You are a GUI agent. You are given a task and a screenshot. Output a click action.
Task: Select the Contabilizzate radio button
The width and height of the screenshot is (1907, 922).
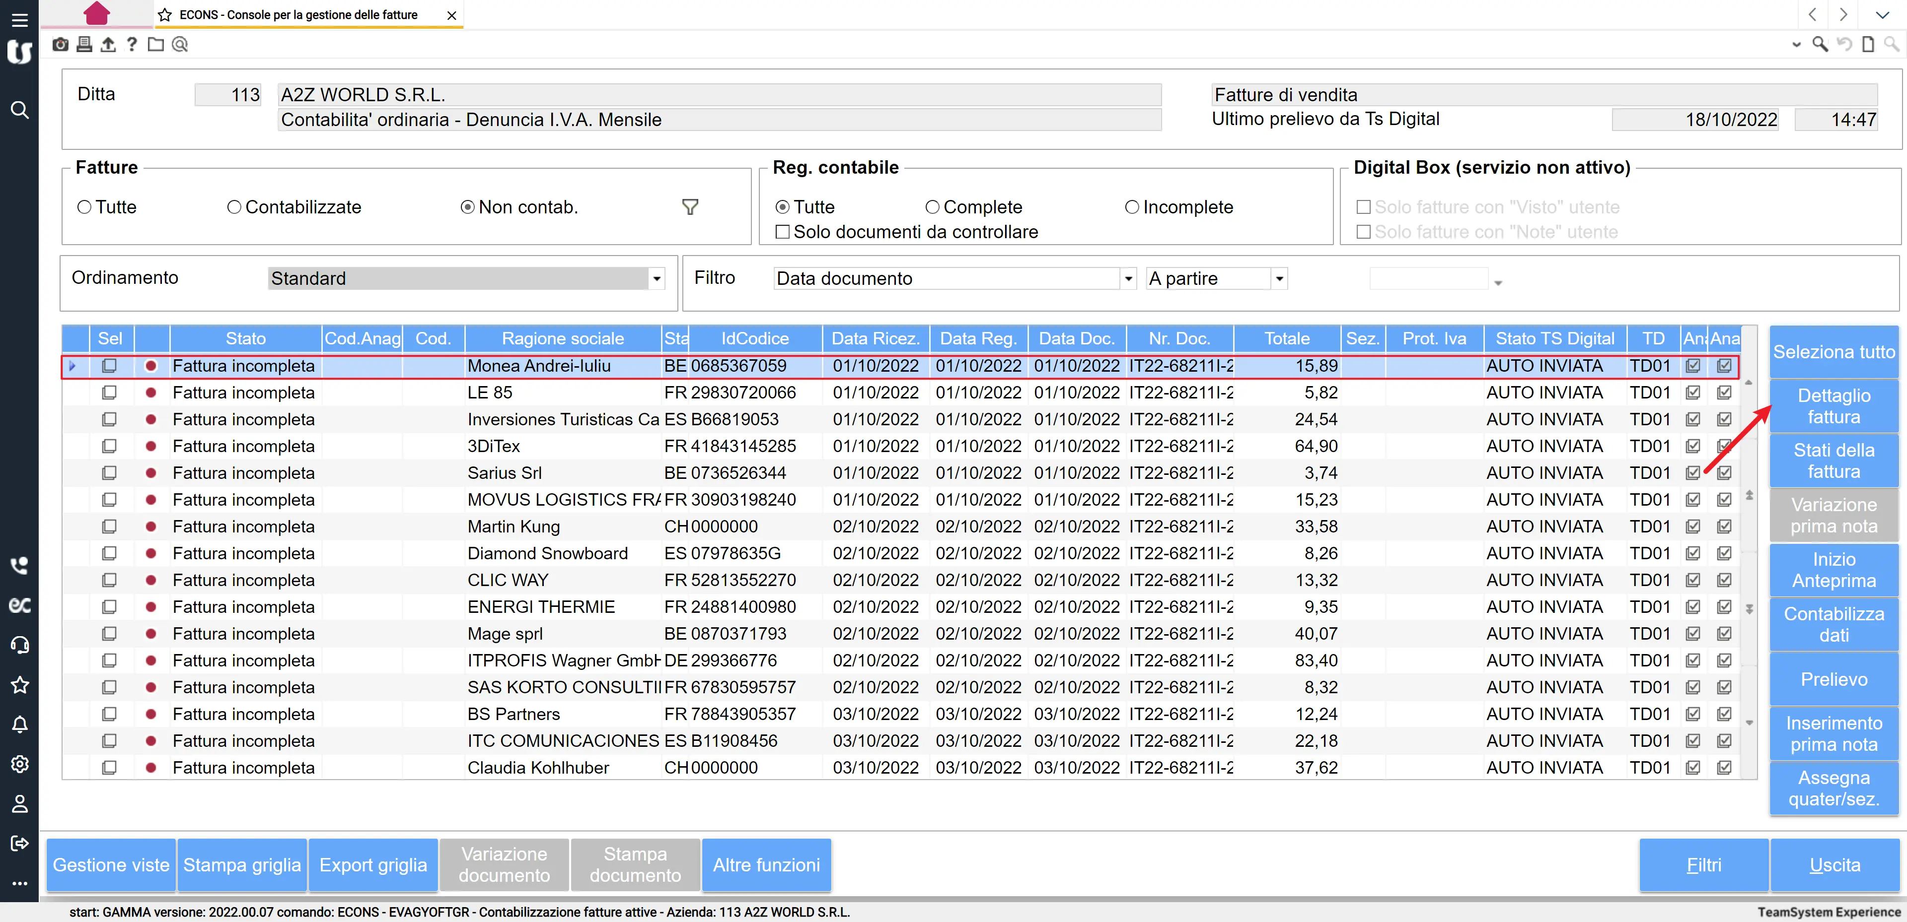click(234, 207)
